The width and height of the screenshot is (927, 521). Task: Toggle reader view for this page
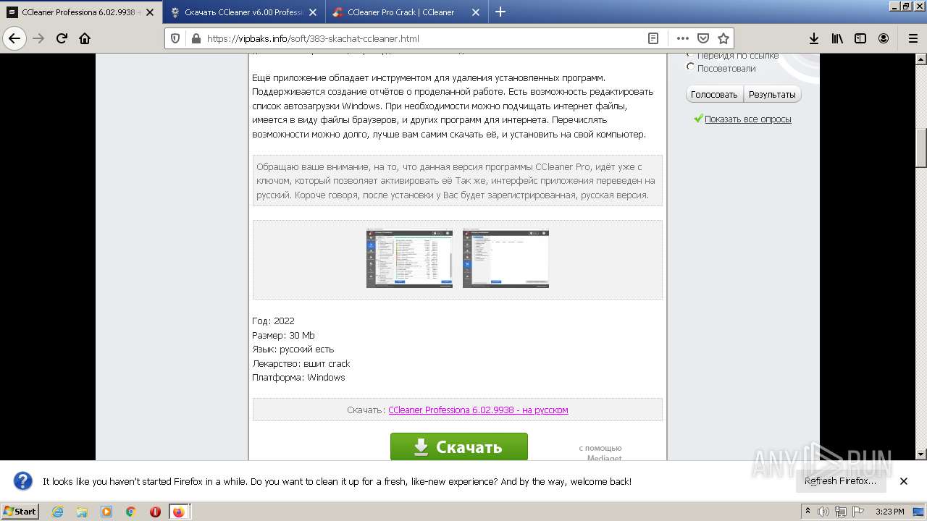(x=653, y=38)
